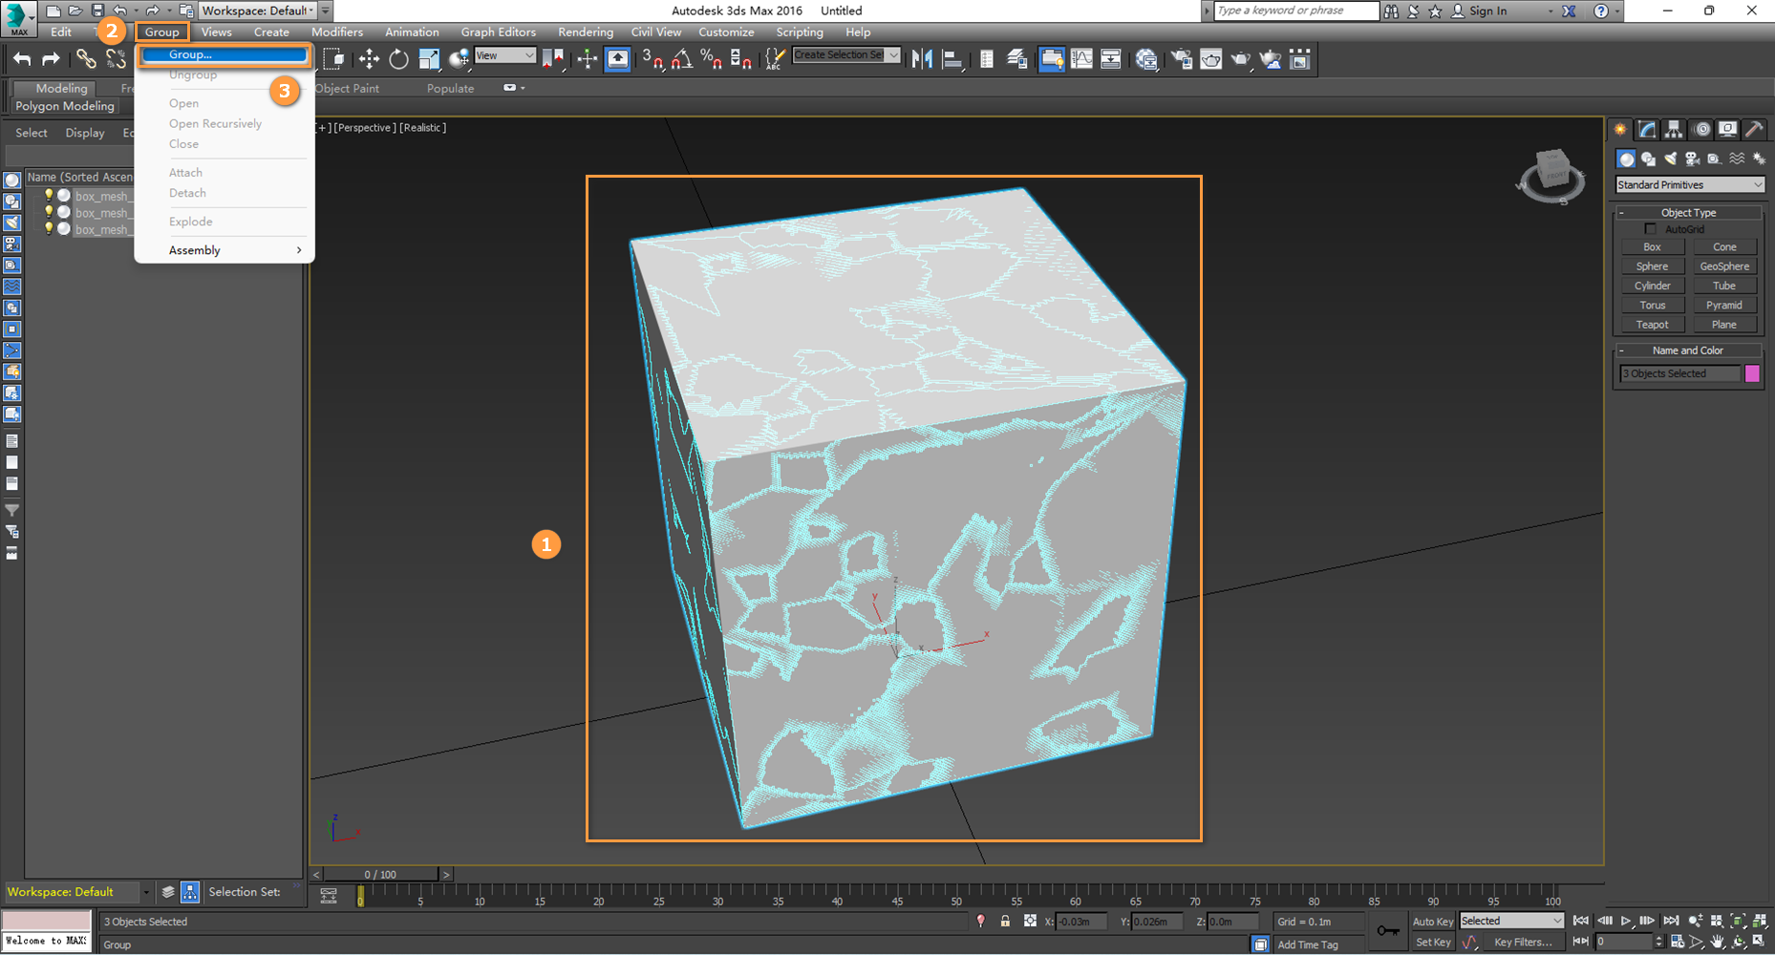Open the Curve Editor icon
The width and height of the screenshot is (1775, 955).
click(x=1081, y=59)
